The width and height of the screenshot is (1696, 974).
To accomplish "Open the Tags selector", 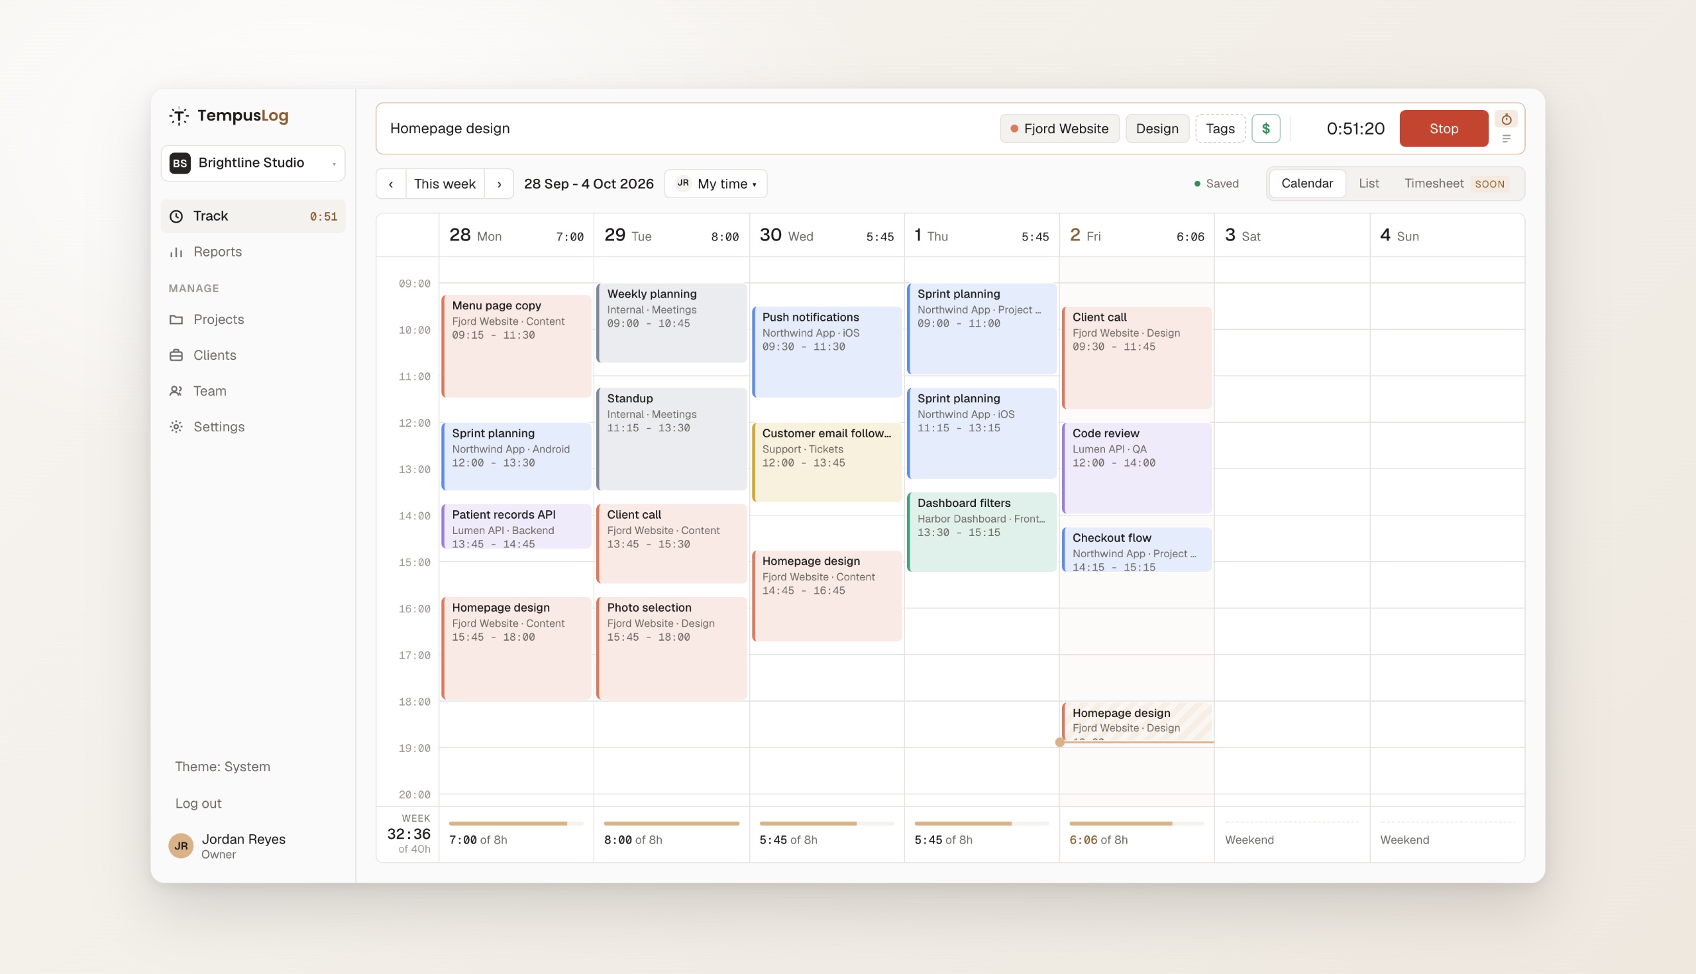I will (1220, 129).
